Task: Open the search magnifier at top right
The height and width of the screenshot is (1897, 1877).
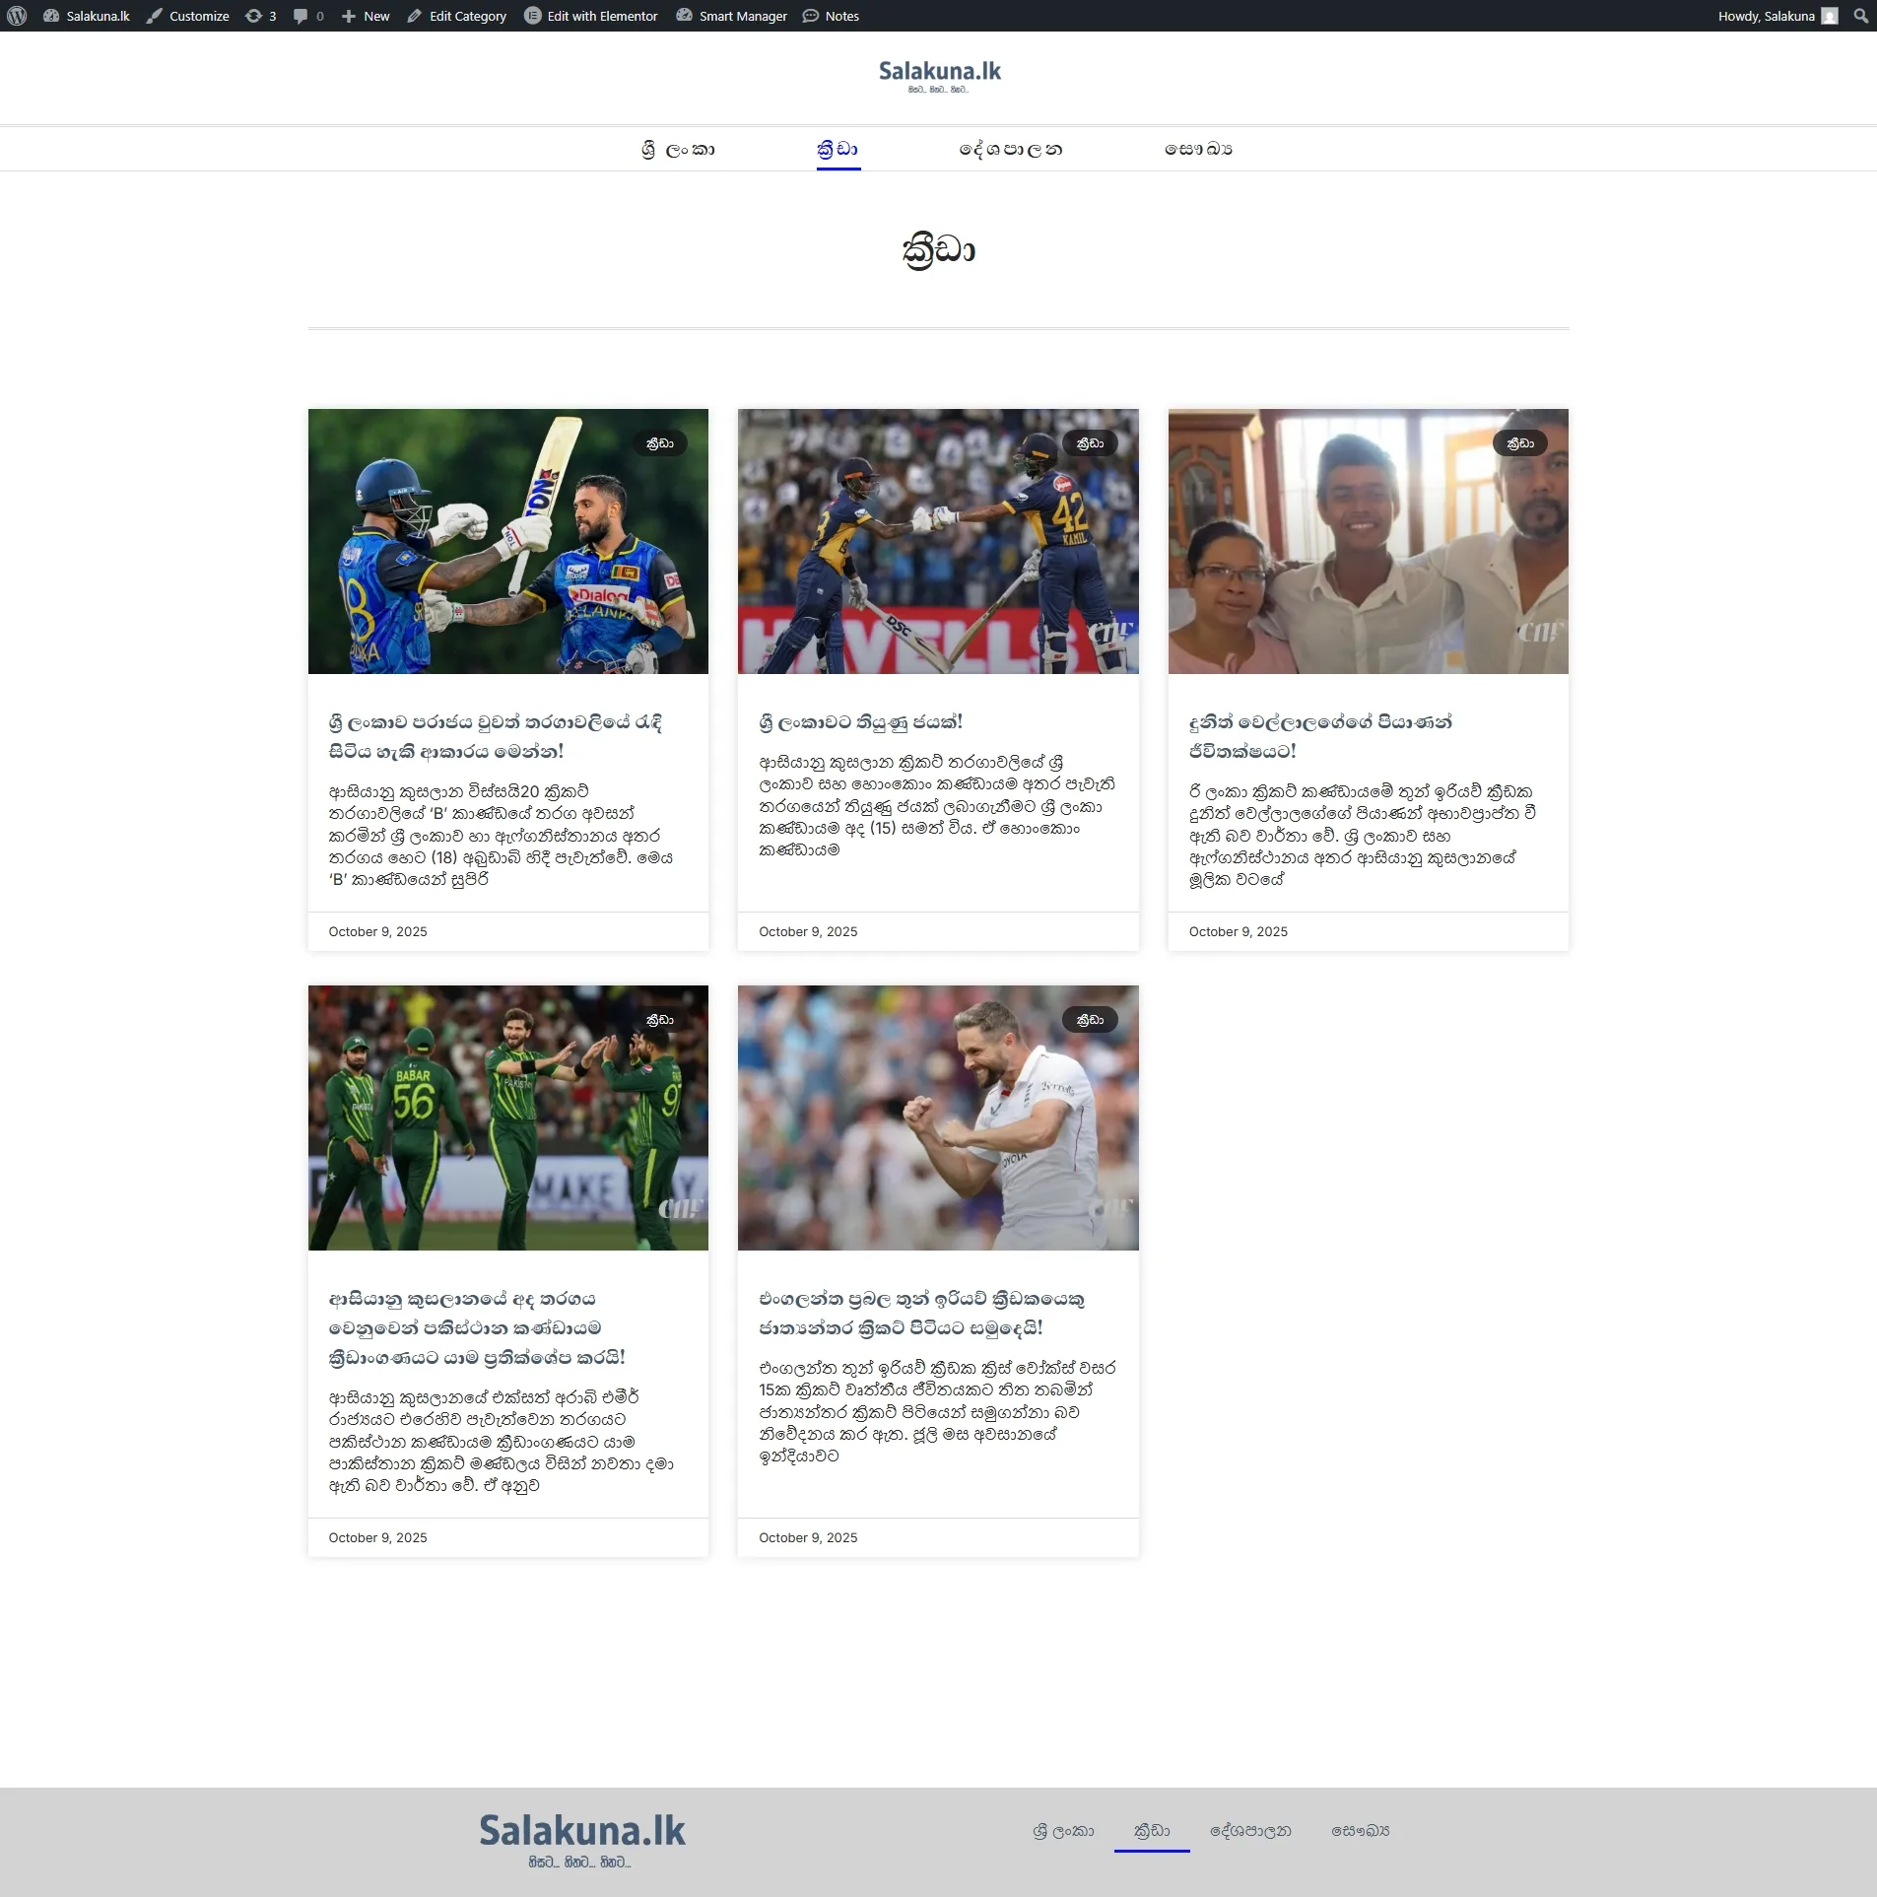Action: [x=1859, y=15]
